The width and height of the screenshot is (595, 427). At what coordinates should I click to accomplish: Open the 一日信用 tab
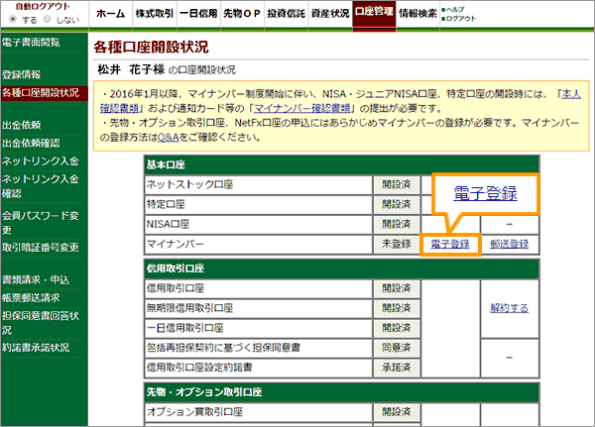198,14
